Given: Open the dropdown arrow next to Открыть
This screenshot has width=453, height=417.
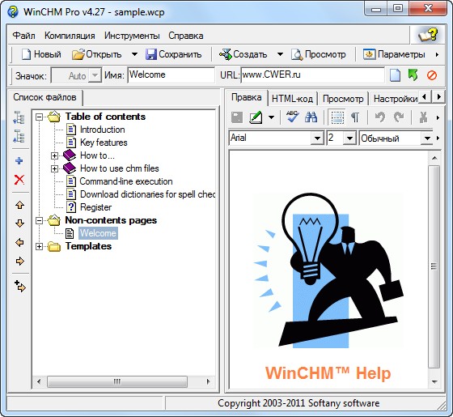Looking at the screenshot, I should coord(134,54).
